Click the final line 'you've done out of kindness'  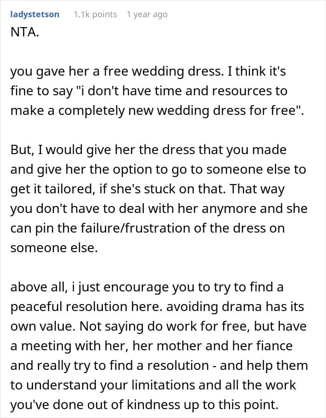(x=144, y=405)
